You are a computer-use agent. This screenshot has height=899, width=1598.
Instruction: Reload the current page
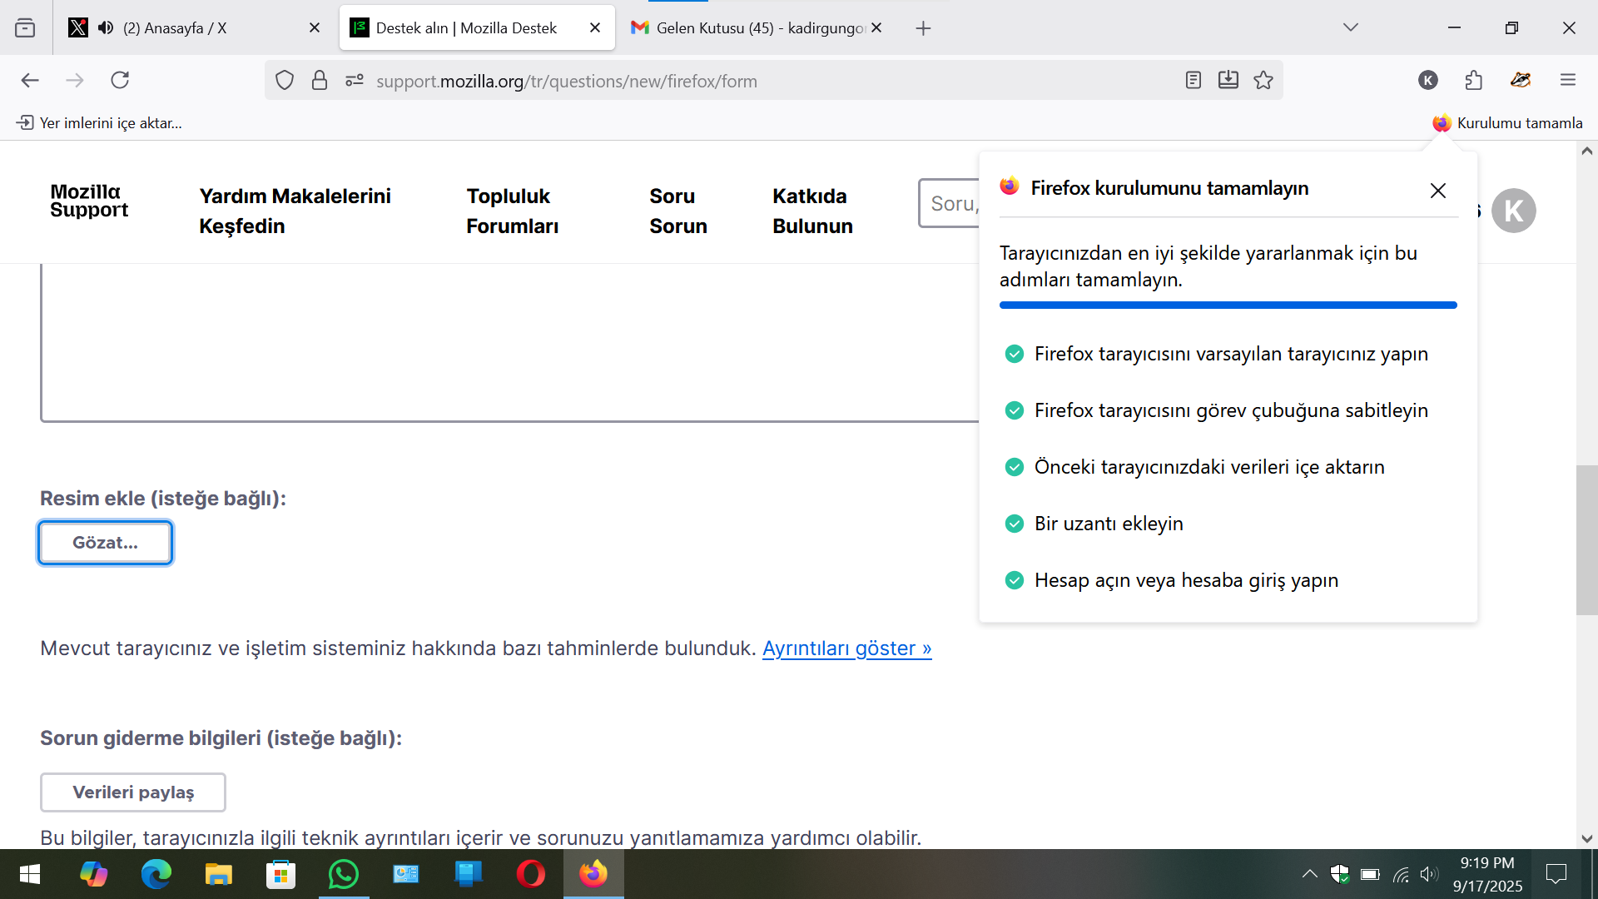(x=120, y=80)
